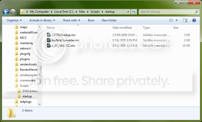Click the magnifier icon in the search box
202x122 pixels.
(x=196, y=12)
